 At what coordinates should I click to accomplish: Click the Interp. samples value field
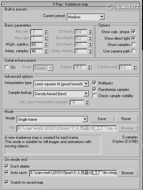coord(36,51)
